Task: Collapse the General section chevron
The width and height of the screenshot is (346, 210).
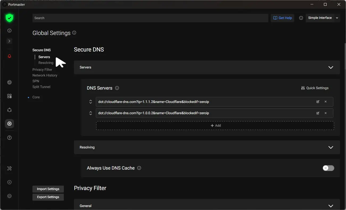Action: tap(331, 206)
